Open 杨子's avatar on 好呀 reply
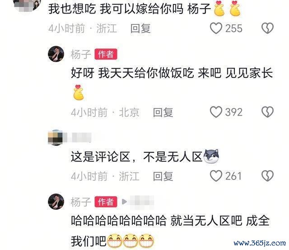Viewport: 289px width, 250px height. (x=56, y=54)
